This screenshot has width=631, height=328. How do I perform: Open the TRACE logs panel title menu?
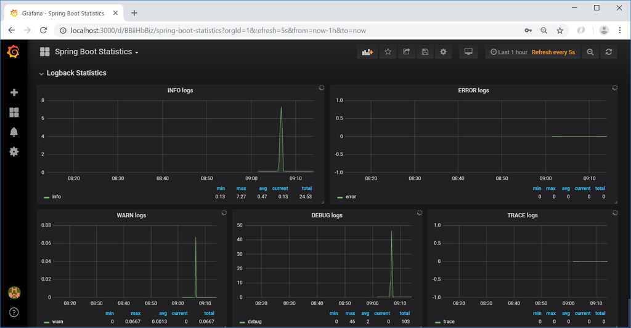click(x=523, y=215)
